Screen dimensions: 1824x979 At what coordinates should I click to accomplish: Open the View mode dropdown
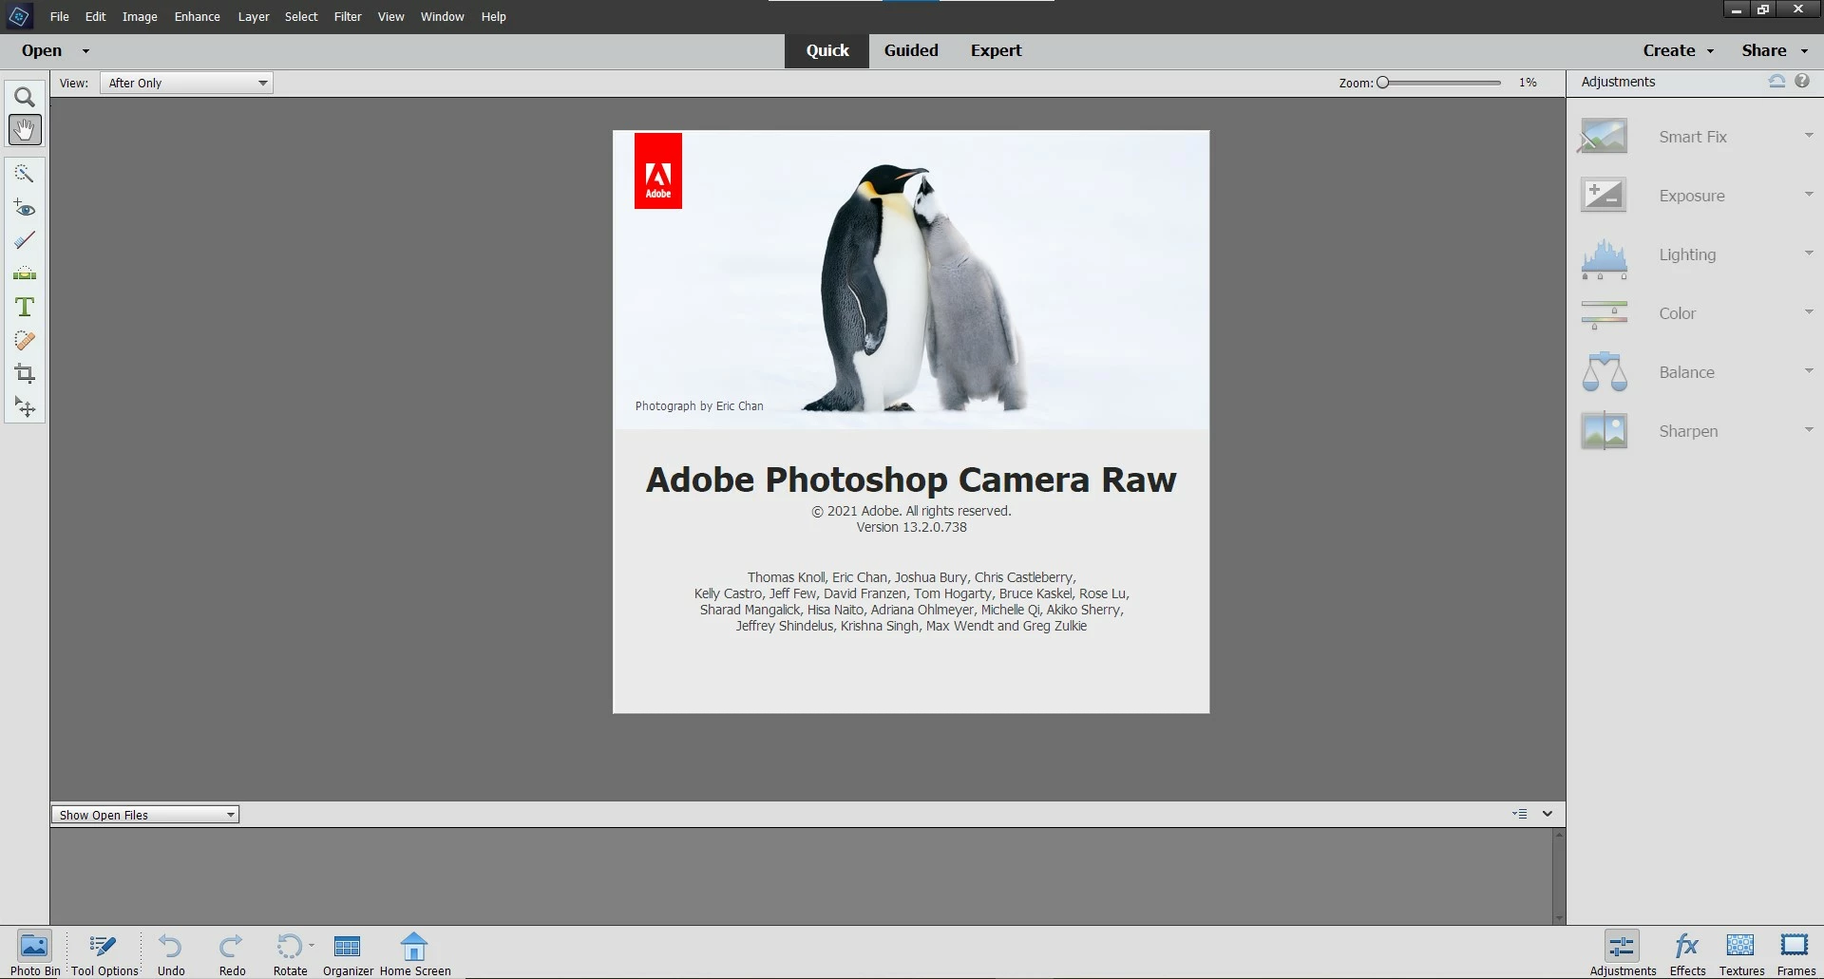(186, 83)
